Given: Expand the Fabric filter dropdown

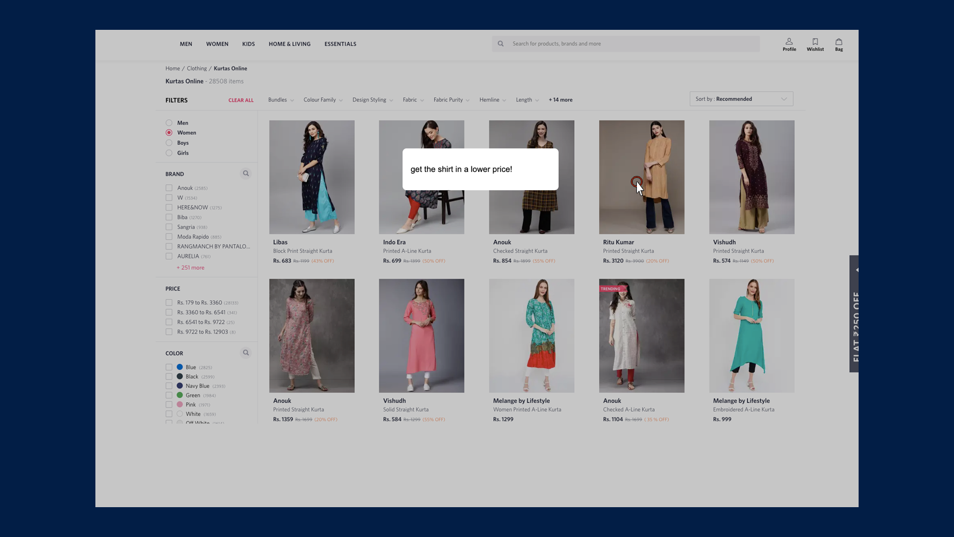Looking at the screenshot, I should click(413, 100).
